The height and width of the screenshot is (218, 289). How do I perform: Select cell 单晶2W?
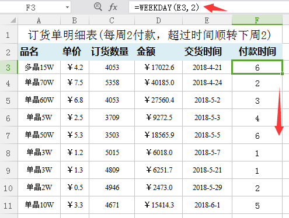click(39, 187)
